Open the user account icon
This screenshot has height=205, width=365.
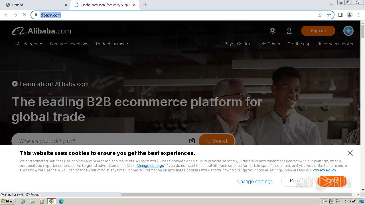coord(289,31)
